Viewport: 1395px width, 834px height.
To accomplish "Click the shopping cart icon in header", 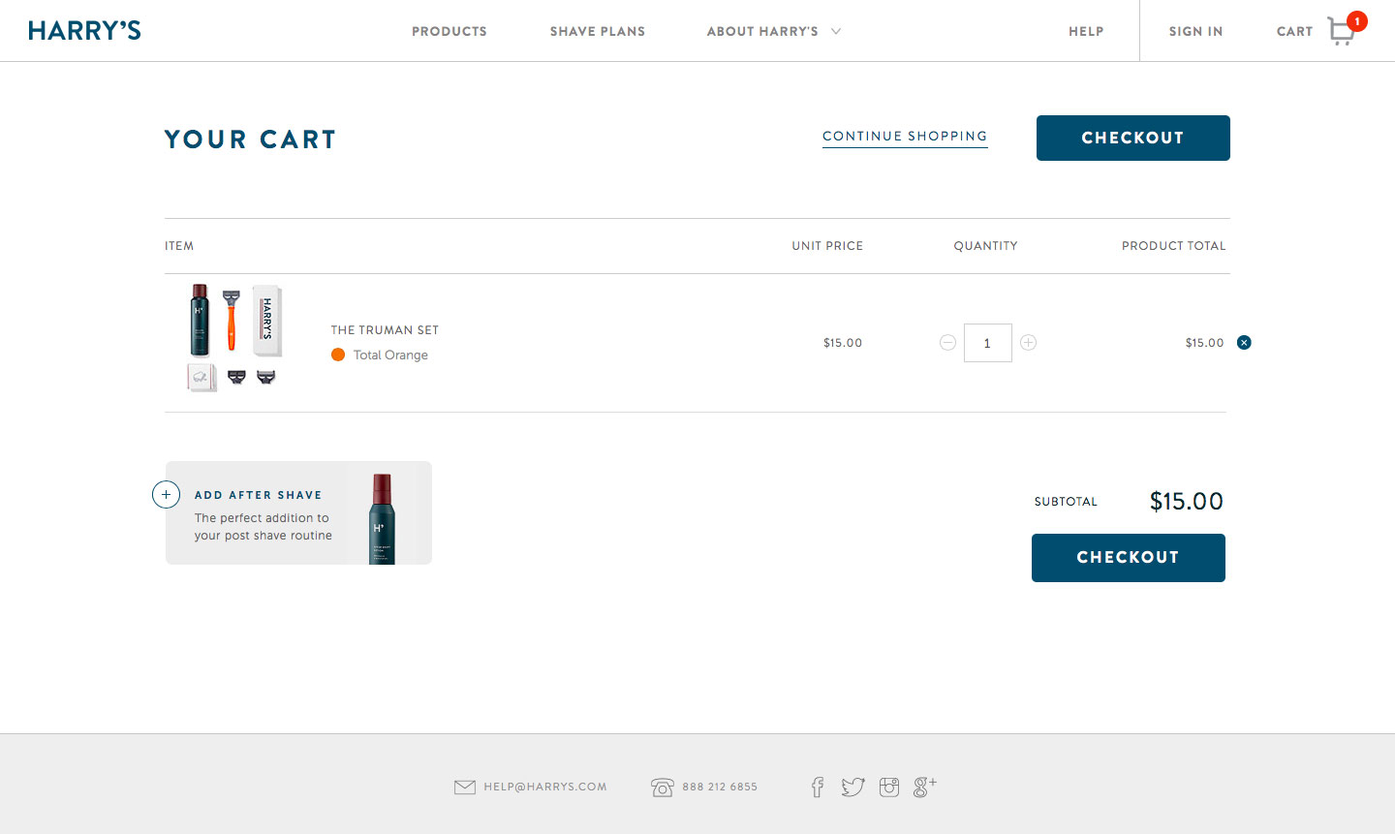I will point(1342,31).
